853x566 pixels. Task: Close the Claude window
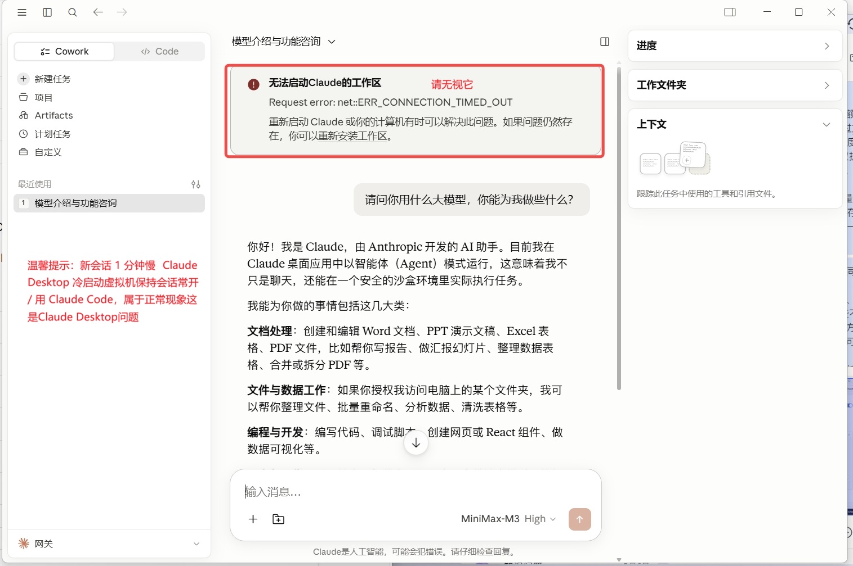[831, 12]
